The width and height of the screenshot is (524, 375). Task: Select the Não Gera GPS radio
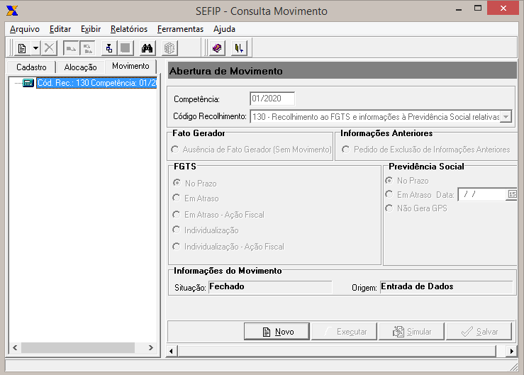coord(389,208)
